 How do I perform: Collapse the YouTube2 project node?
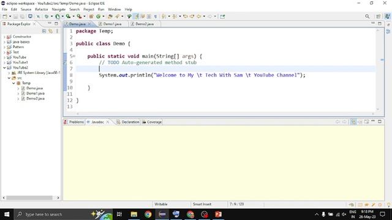tap(4, 68)
